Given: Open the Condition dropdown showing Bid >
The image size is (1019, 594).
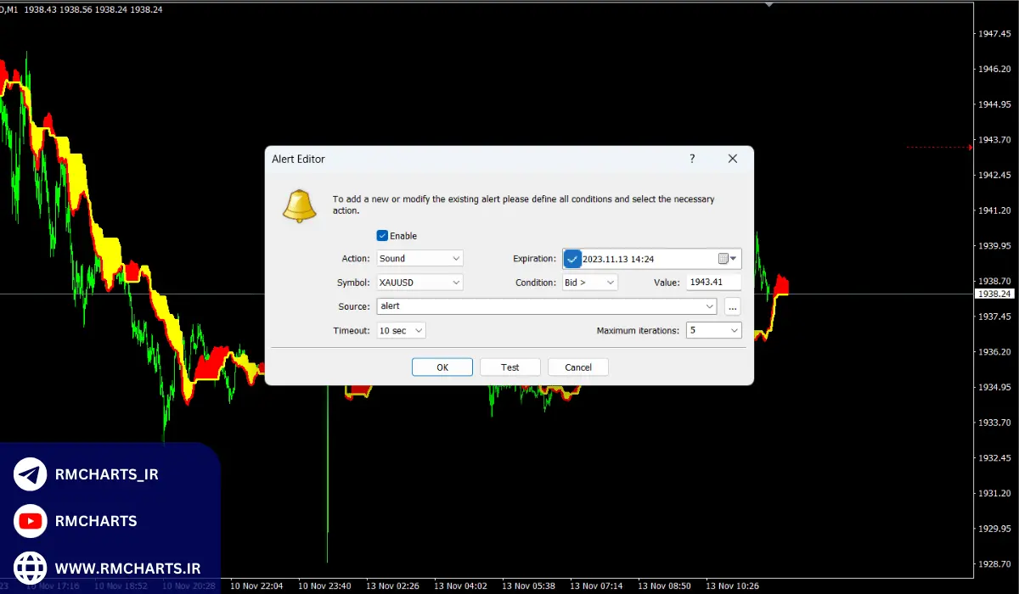Looking at the screenshot, I should pyautogui.click(x=589, y=283).
